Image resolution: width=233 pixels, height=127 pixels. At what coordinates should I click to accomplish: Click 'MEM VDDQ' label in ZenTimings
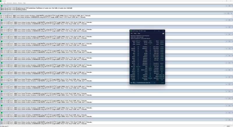click(156, 55)
